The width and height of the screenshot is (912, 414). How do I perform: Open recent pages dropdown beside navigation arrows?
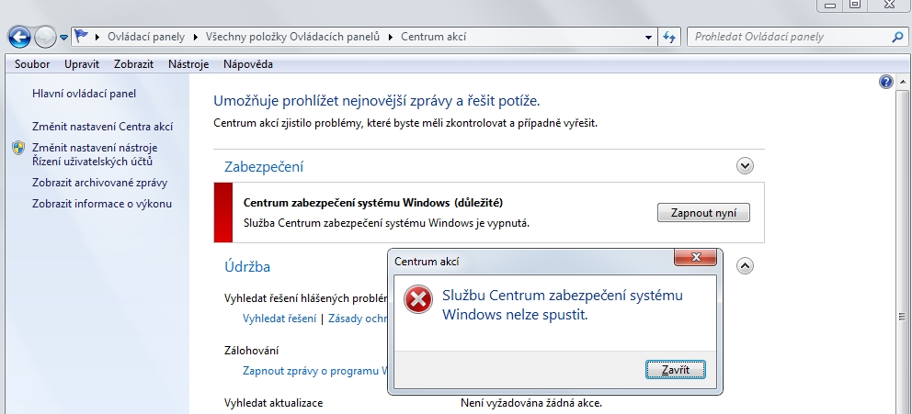[x=64, y=38]
